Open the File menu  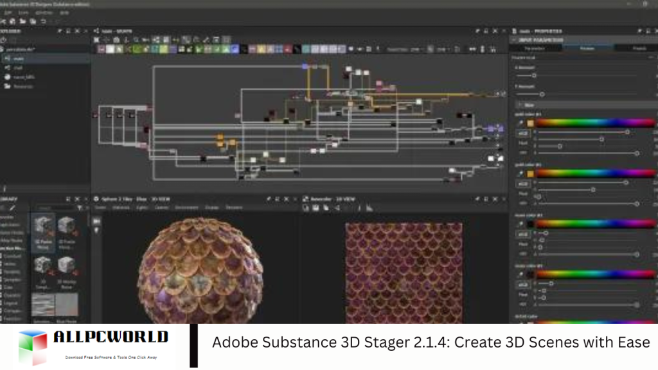[x=8, y=13]
